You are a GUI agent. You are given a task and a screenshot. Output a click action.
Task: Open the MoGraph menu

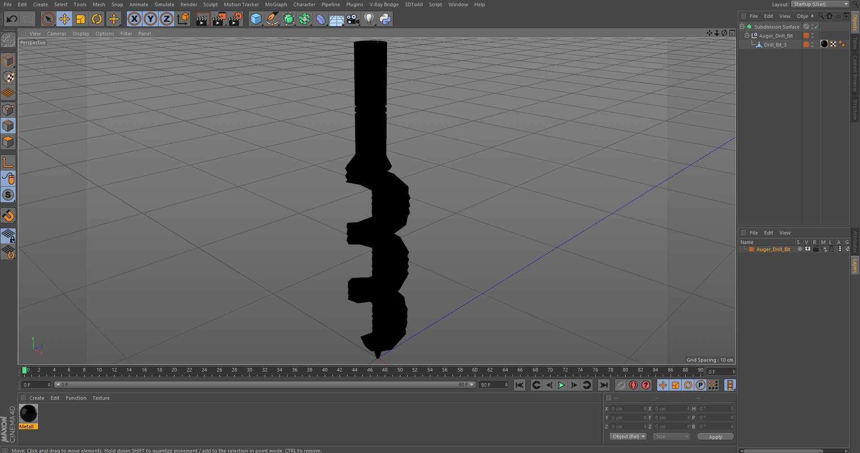pyautogui.click(x=276, y=4)
